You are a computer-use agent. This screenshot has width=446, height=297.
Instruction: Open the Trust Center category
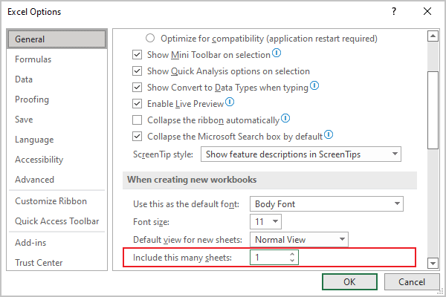57,263
